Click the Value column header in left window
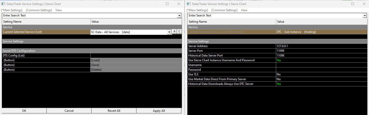 coord(136,22)
